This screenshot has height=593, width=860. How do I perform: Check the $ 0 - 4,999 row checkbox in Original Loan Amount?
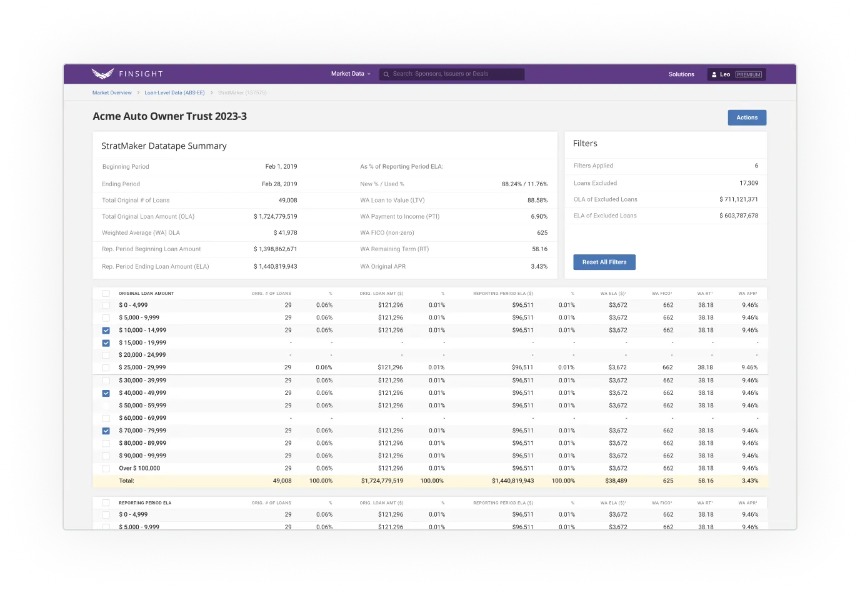[x=106, y=306]
